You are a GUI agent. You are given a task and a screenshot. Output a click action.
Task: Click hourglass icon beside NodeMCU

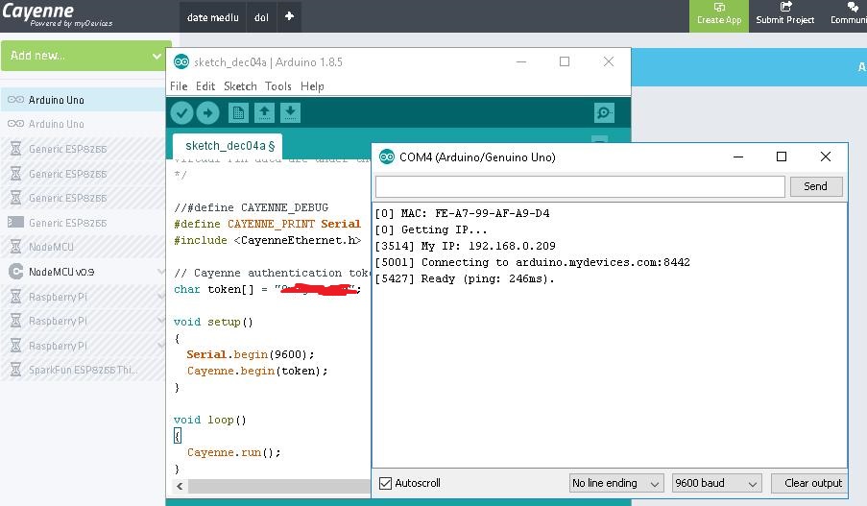click(16, 247)
